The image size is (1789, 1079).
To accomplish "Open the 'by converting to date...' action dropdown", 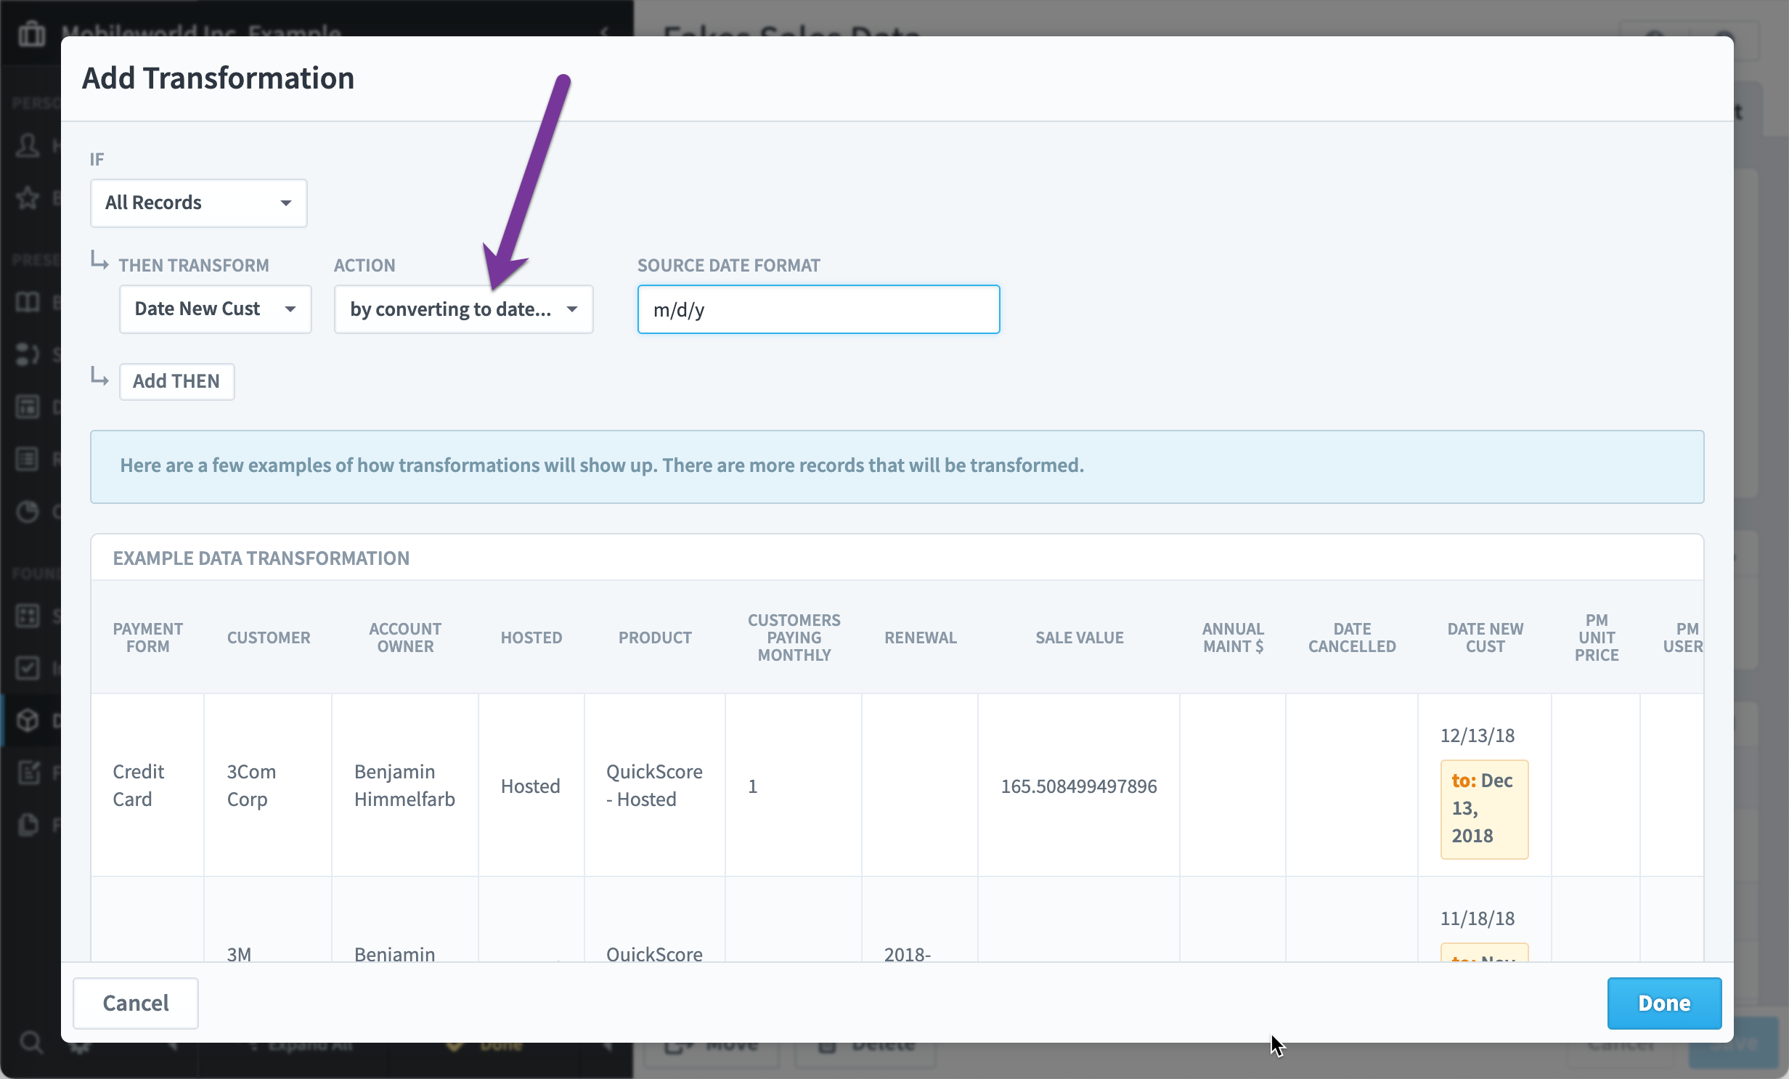I will coord(463,309).
